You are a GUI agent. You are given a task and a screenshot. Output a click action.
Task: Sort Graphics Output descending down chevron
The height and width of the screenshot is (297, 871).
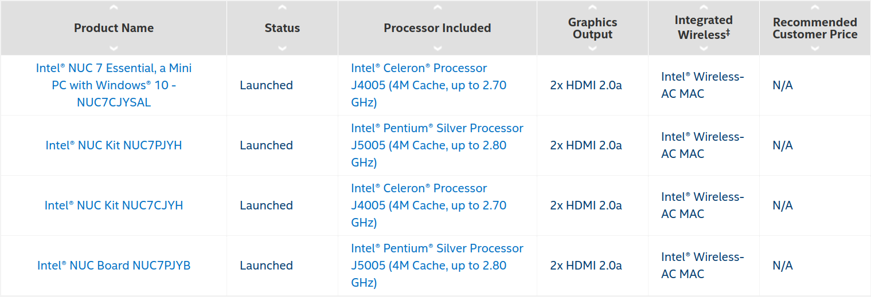click(592, 48)
